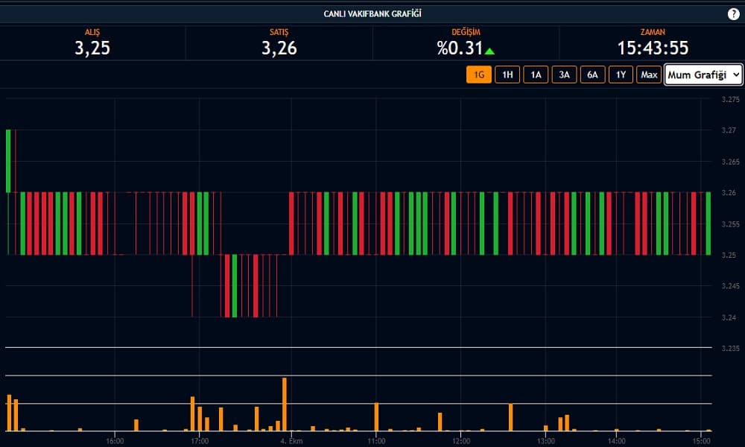Click the 3.275 price axis label

click(730, 99)
